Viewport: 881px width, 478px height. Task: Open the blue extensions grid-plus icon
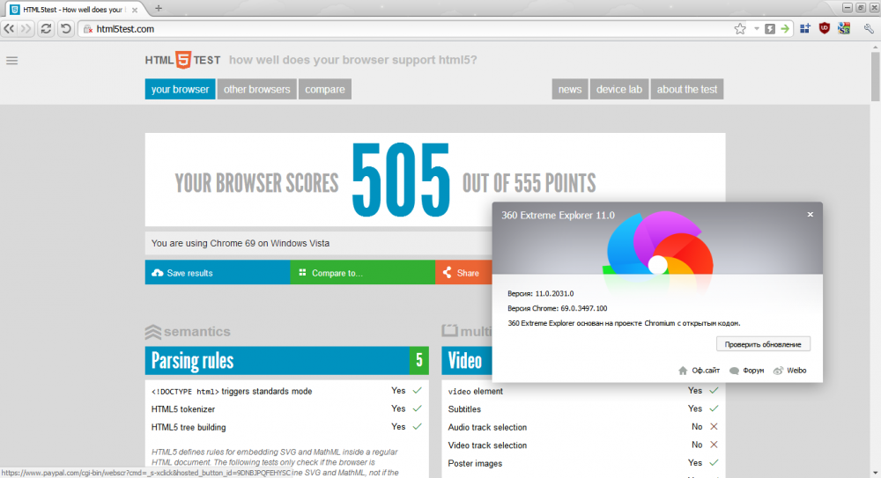805,29
